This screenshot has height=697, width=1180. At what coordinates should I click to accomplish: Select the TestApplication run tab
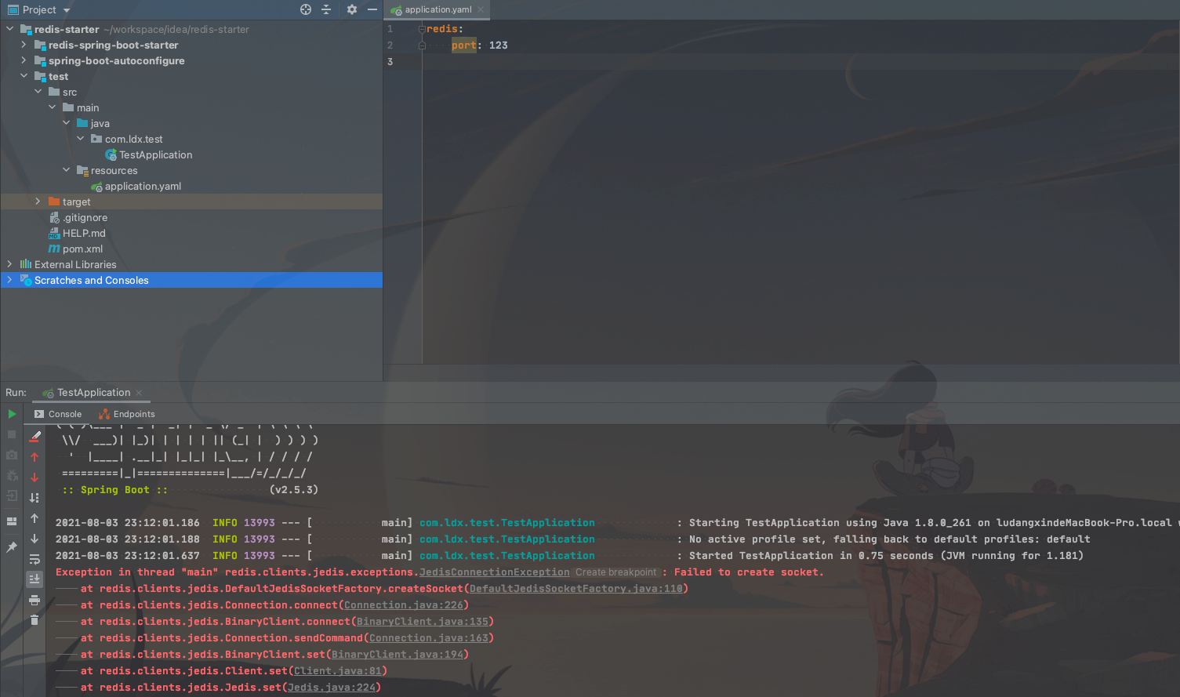point(93,393)
